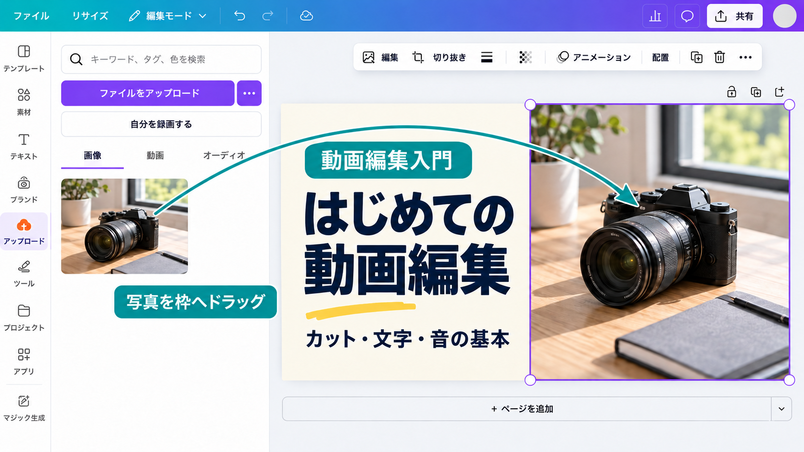Open the transparency checkerboard icon

tap(526, 57)
